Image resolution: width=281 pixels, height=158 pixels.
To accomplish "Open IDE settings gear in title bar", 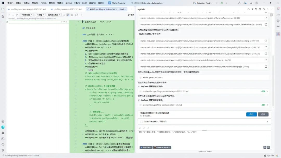I will [257, 3].
